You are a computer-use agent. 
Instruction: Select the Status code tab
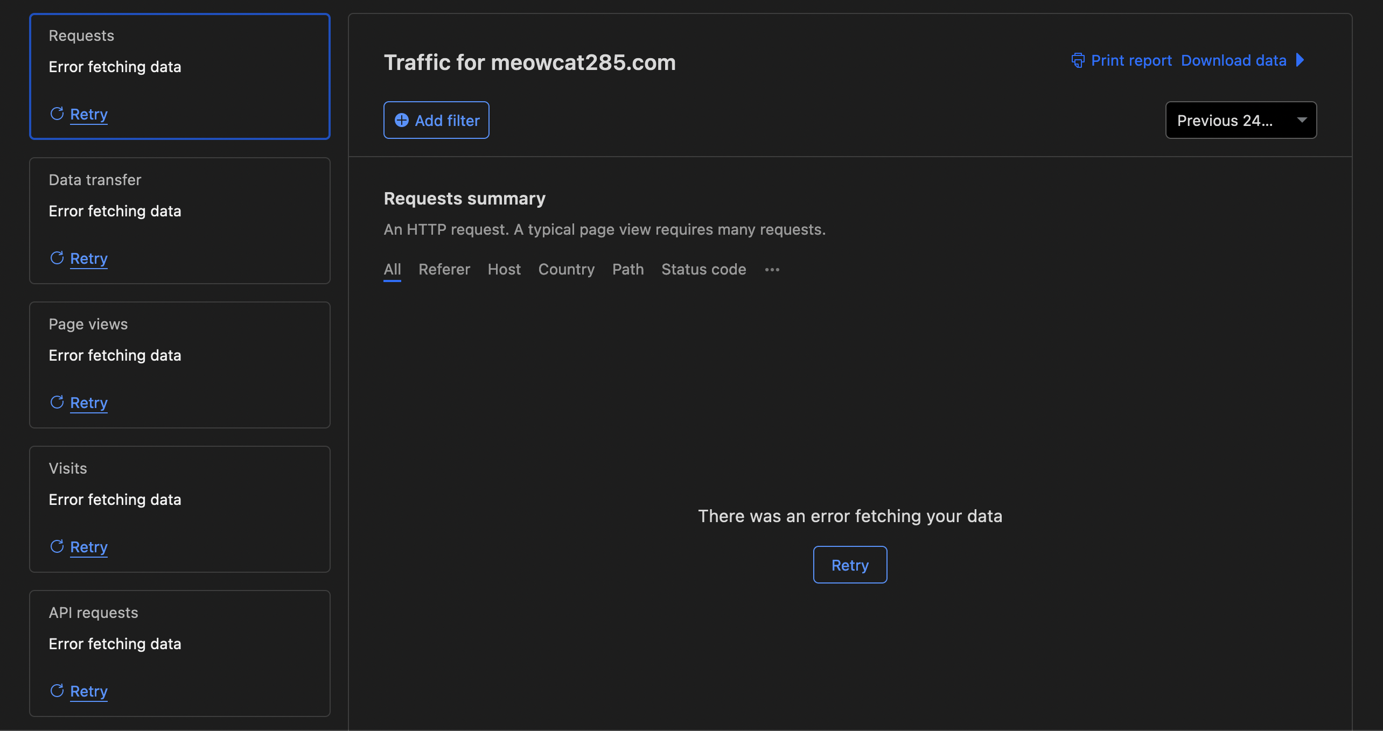(703, 269)
